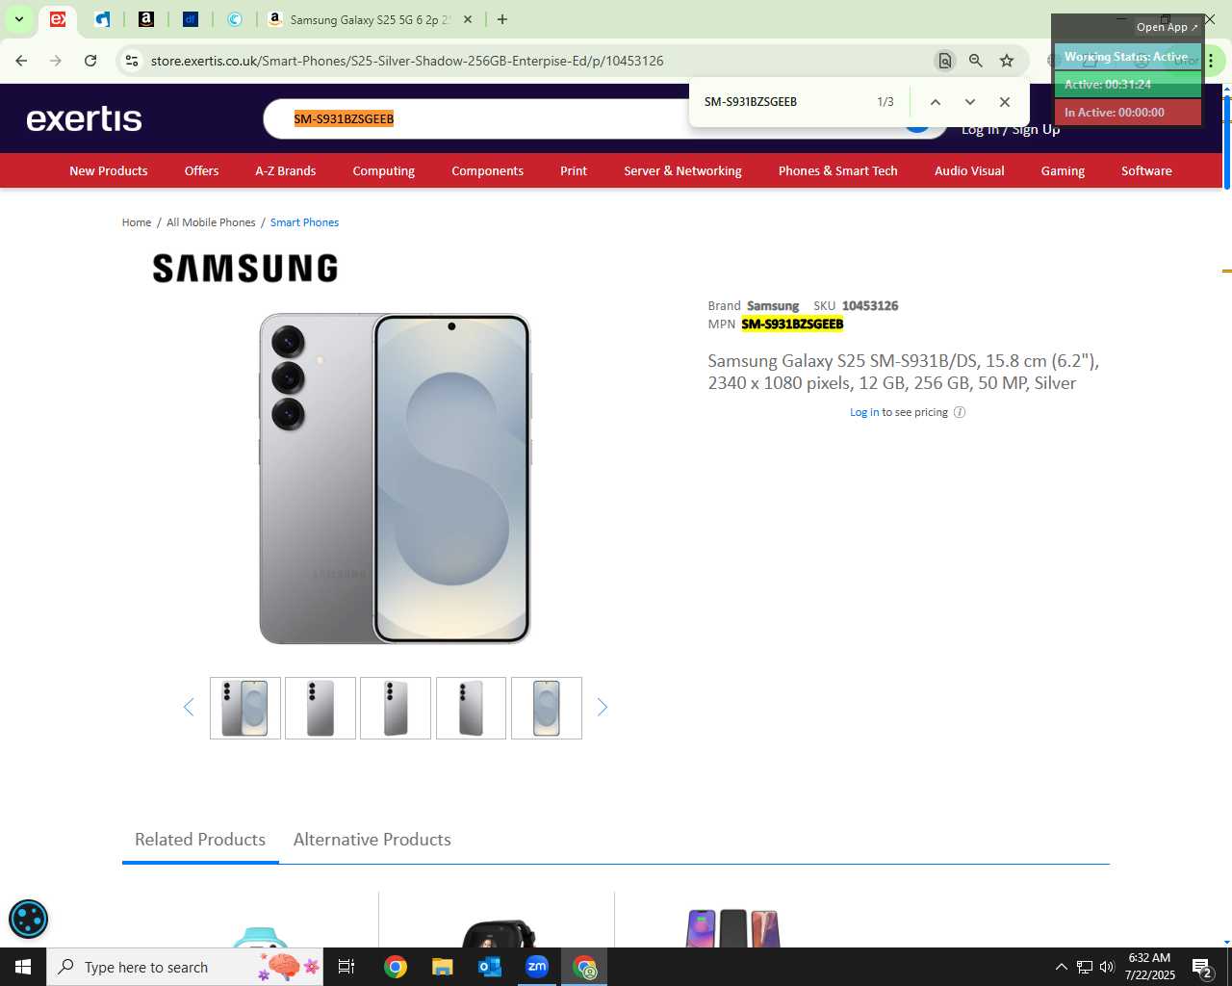1232x986 pixels.
Task: Reload the current page
Action: (90, 61)
